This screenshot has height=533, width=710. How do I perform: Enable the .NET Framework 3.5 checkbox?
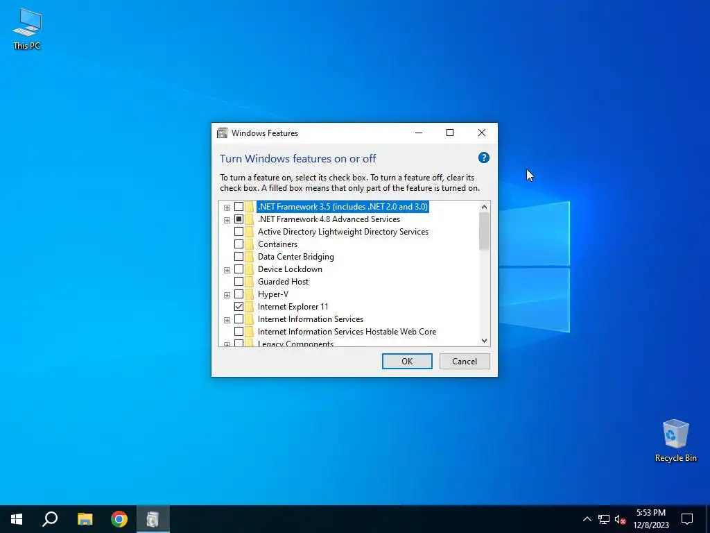[x=239, y=207]
